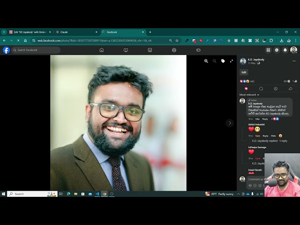Screen dimensions: 300x225
Task: Open the Chrome three-dot menu
Action: 296,41
